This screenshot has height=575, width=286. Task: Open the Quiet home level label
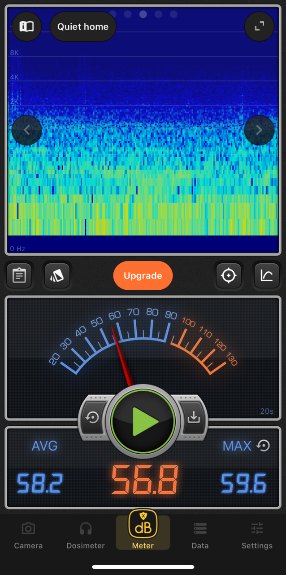click(x=83, y=27)
